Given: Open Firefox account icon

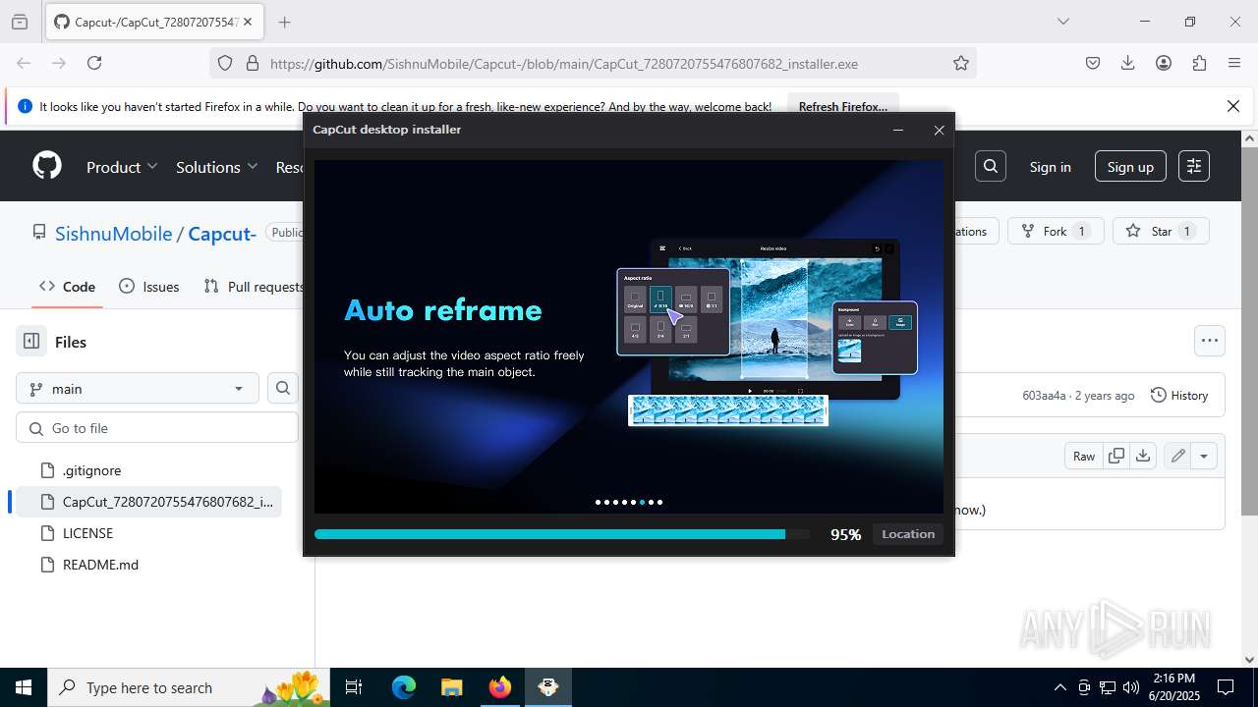Looking at the screenshot, I should [1164, 63].
